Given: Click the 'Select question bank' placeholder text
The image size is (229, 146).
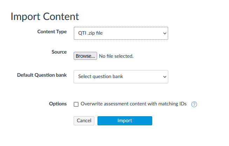Looking at the screenshot, I should coord(101,77).
